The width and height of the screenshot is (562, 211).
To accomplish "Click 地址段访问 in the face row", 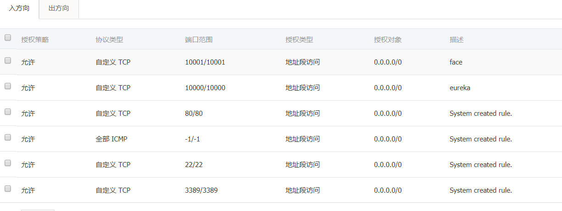I will [x=302, y=62].
